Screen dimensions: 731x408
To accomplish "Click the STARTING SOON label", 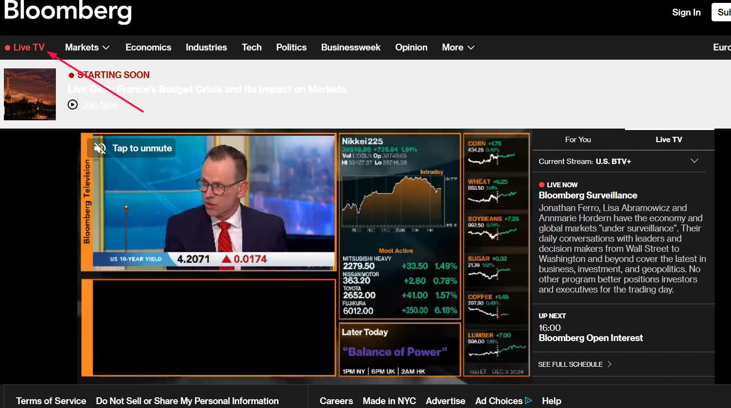I will click(x=113, y=75).
